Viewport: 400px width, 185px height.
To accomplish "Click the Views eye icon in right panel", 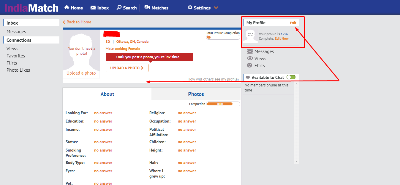I will (250, 58).
